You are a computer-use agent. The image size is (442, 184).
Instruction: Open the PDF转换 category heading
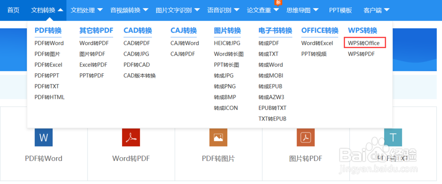coord(48,30)
